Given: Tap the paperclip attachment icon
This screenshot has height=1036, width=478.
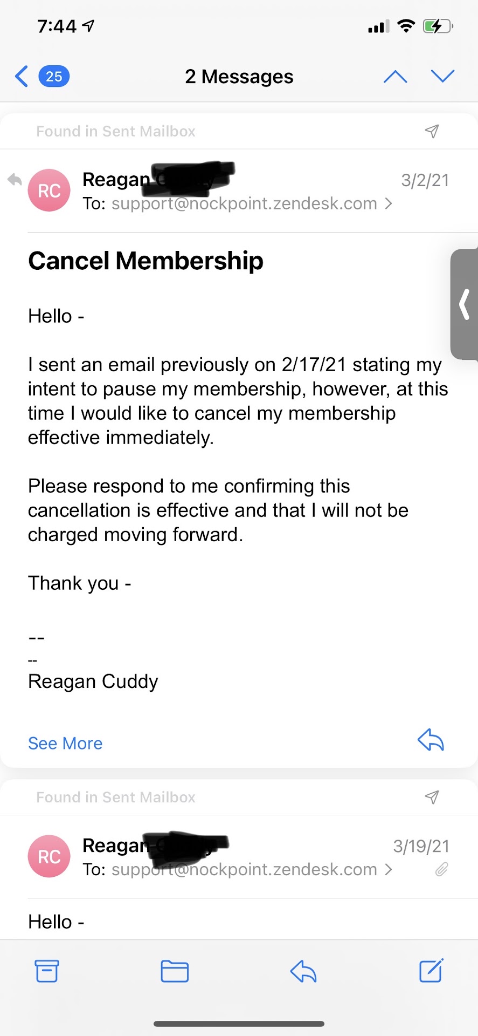Looking at the screenshot, I should coord(442,869).
